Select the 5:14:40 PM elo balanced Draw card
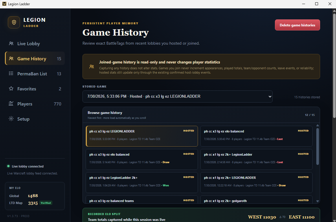336x222 pixels. coord(142,159)
